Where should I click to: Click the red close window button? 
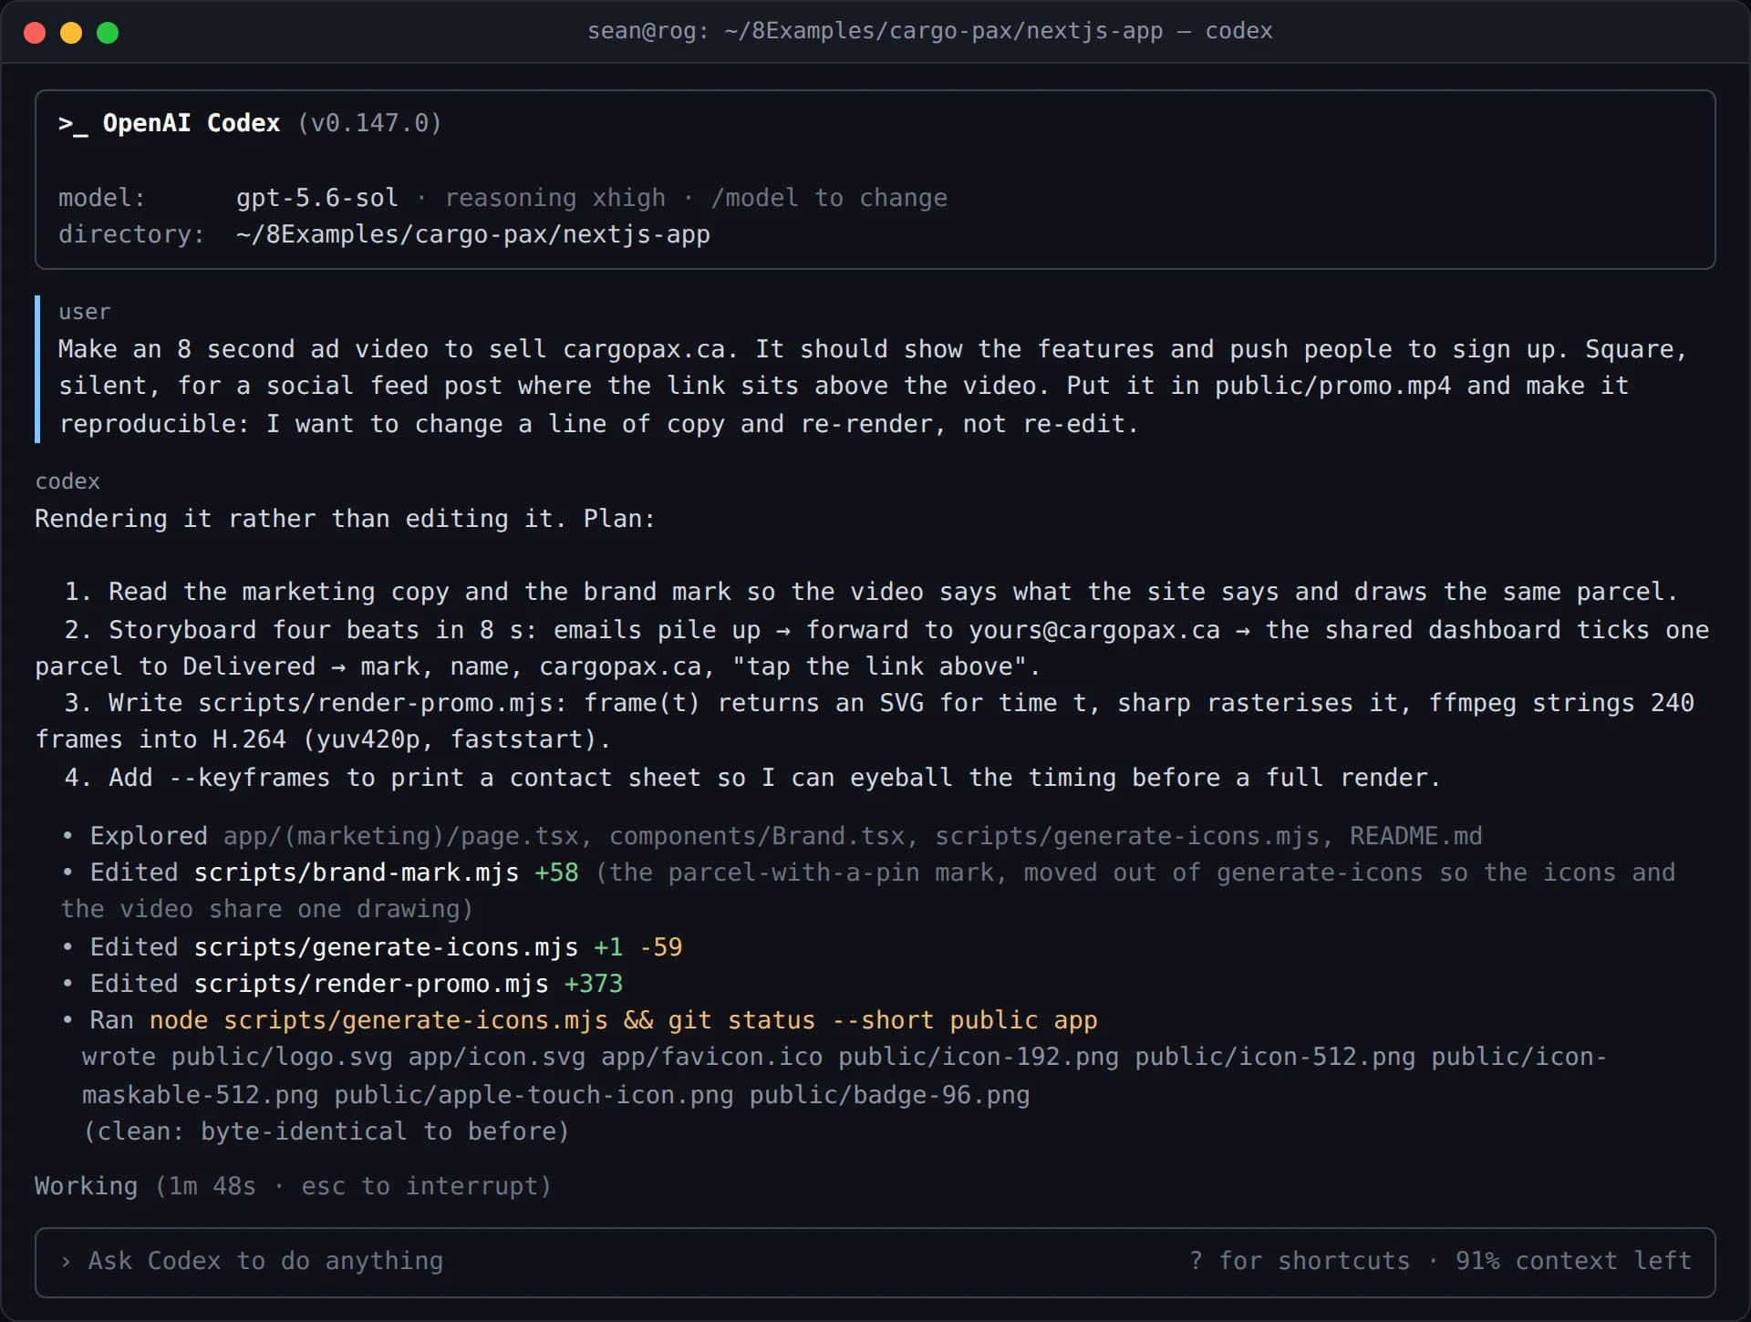coord(35,33)
